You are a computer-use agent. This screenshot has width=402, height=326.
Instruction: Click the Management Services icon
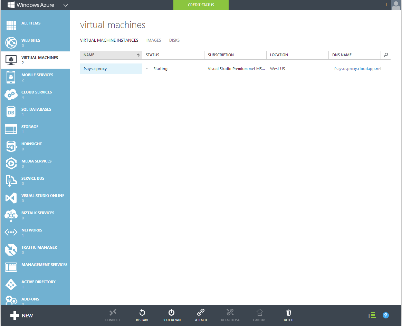pyautogui.click(x=11, y=267)
